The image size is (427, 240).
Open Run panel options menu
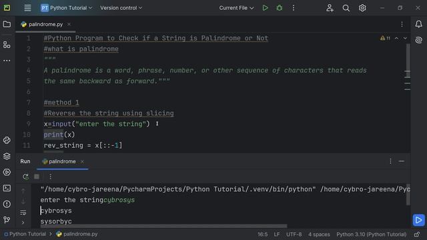click(x=390, y=161)
